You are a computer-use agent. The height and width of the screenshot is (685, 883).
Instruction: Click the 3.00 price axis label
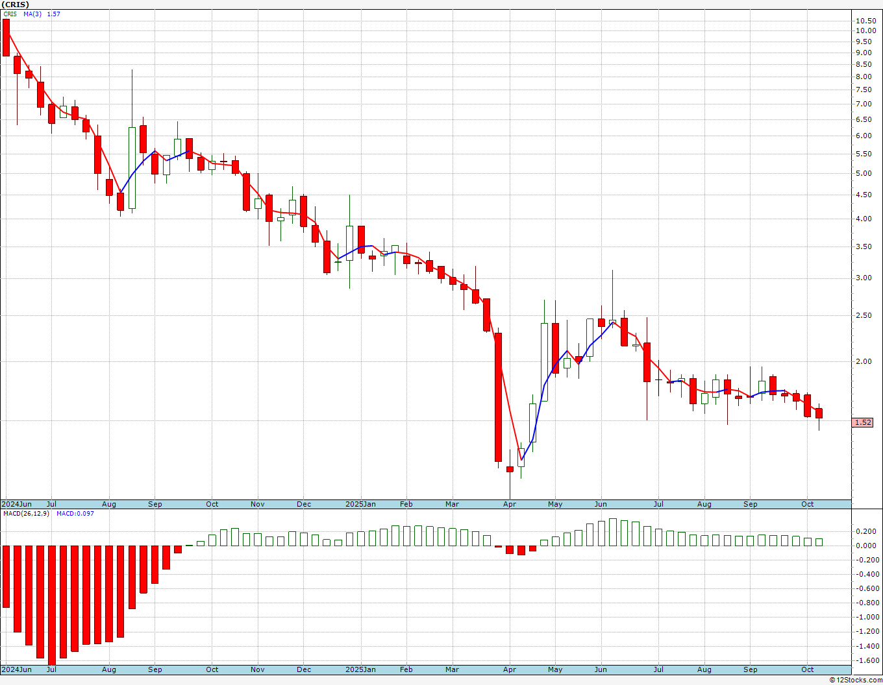[864, 278]
